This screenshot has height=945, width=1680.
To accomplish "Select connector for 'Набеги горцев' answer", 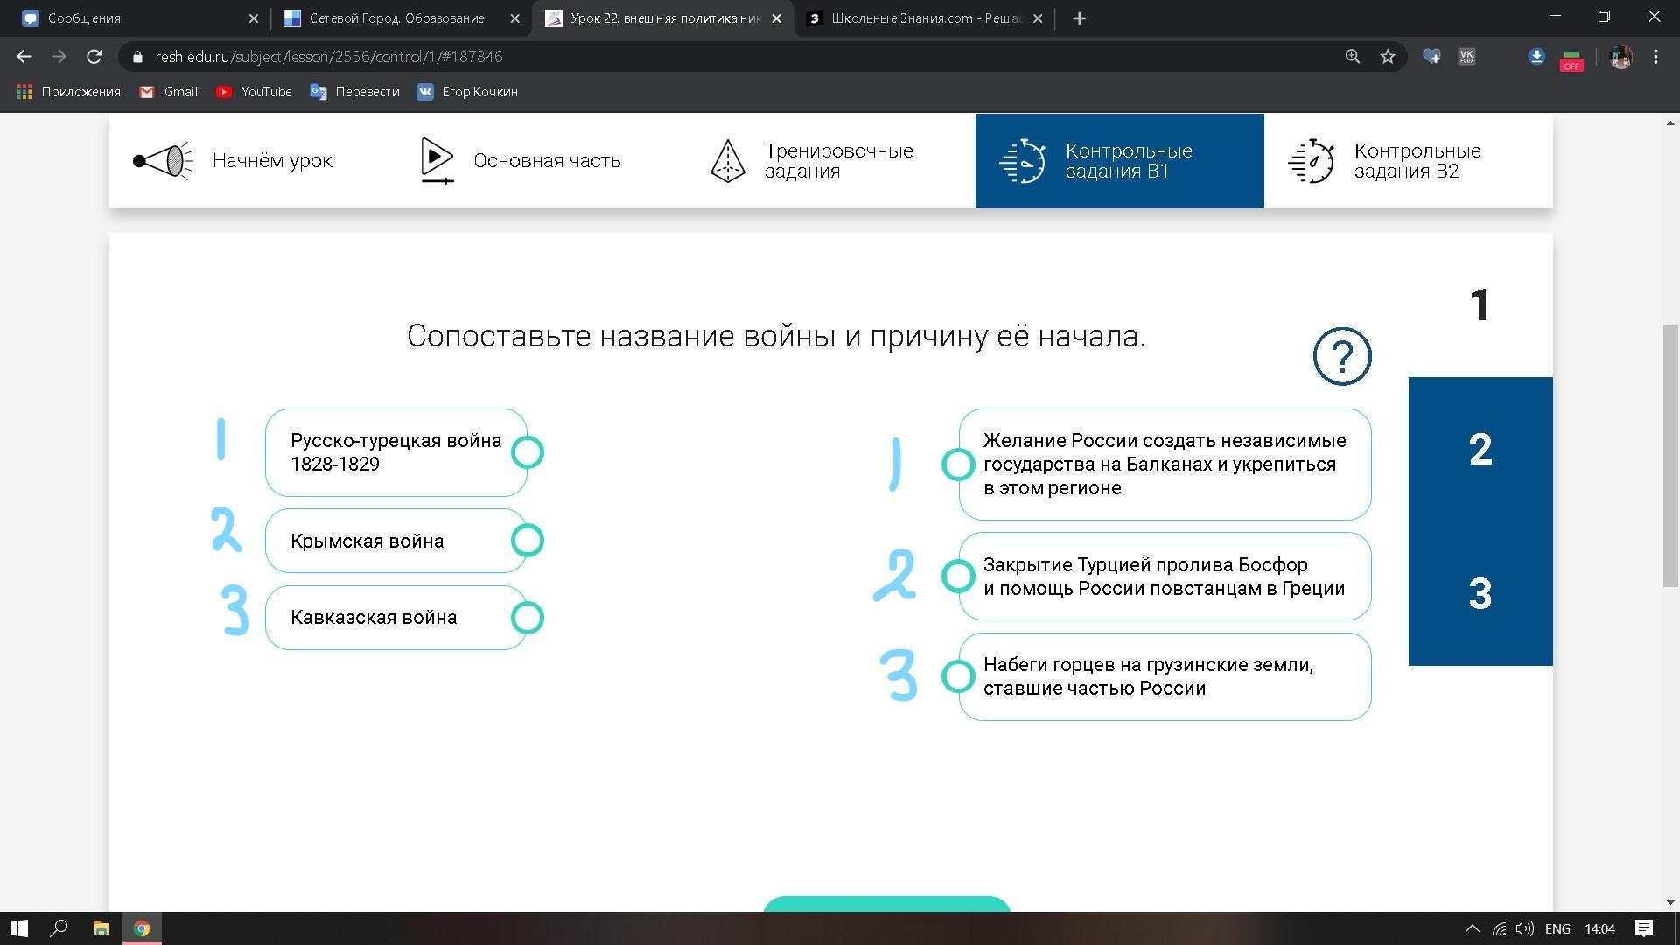I will pyautogui.click(x=958, y=676).
